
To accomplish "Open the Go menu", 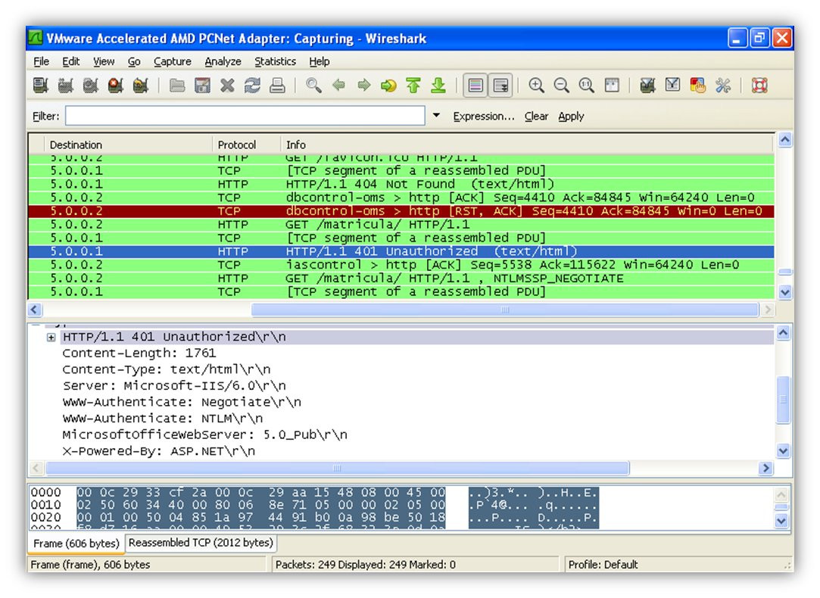I will pos(135,61).
